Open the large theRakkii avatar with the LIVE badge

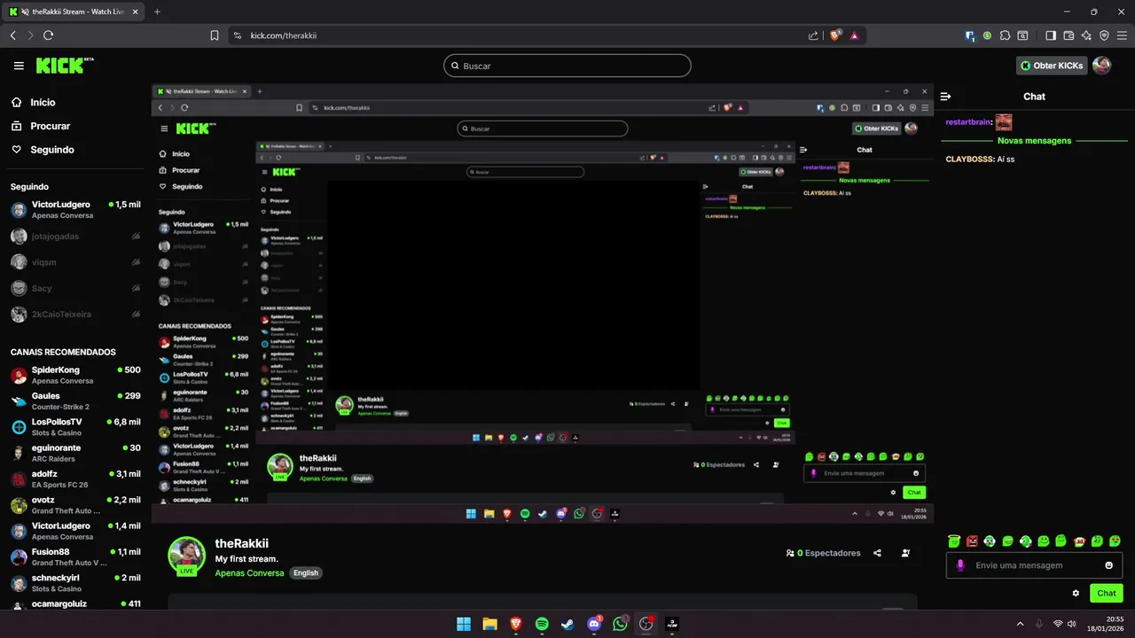coord(187,556)
